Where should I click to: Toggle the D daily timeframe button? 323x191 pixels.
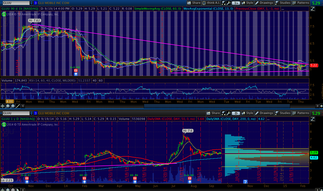(x=236, y=113)
